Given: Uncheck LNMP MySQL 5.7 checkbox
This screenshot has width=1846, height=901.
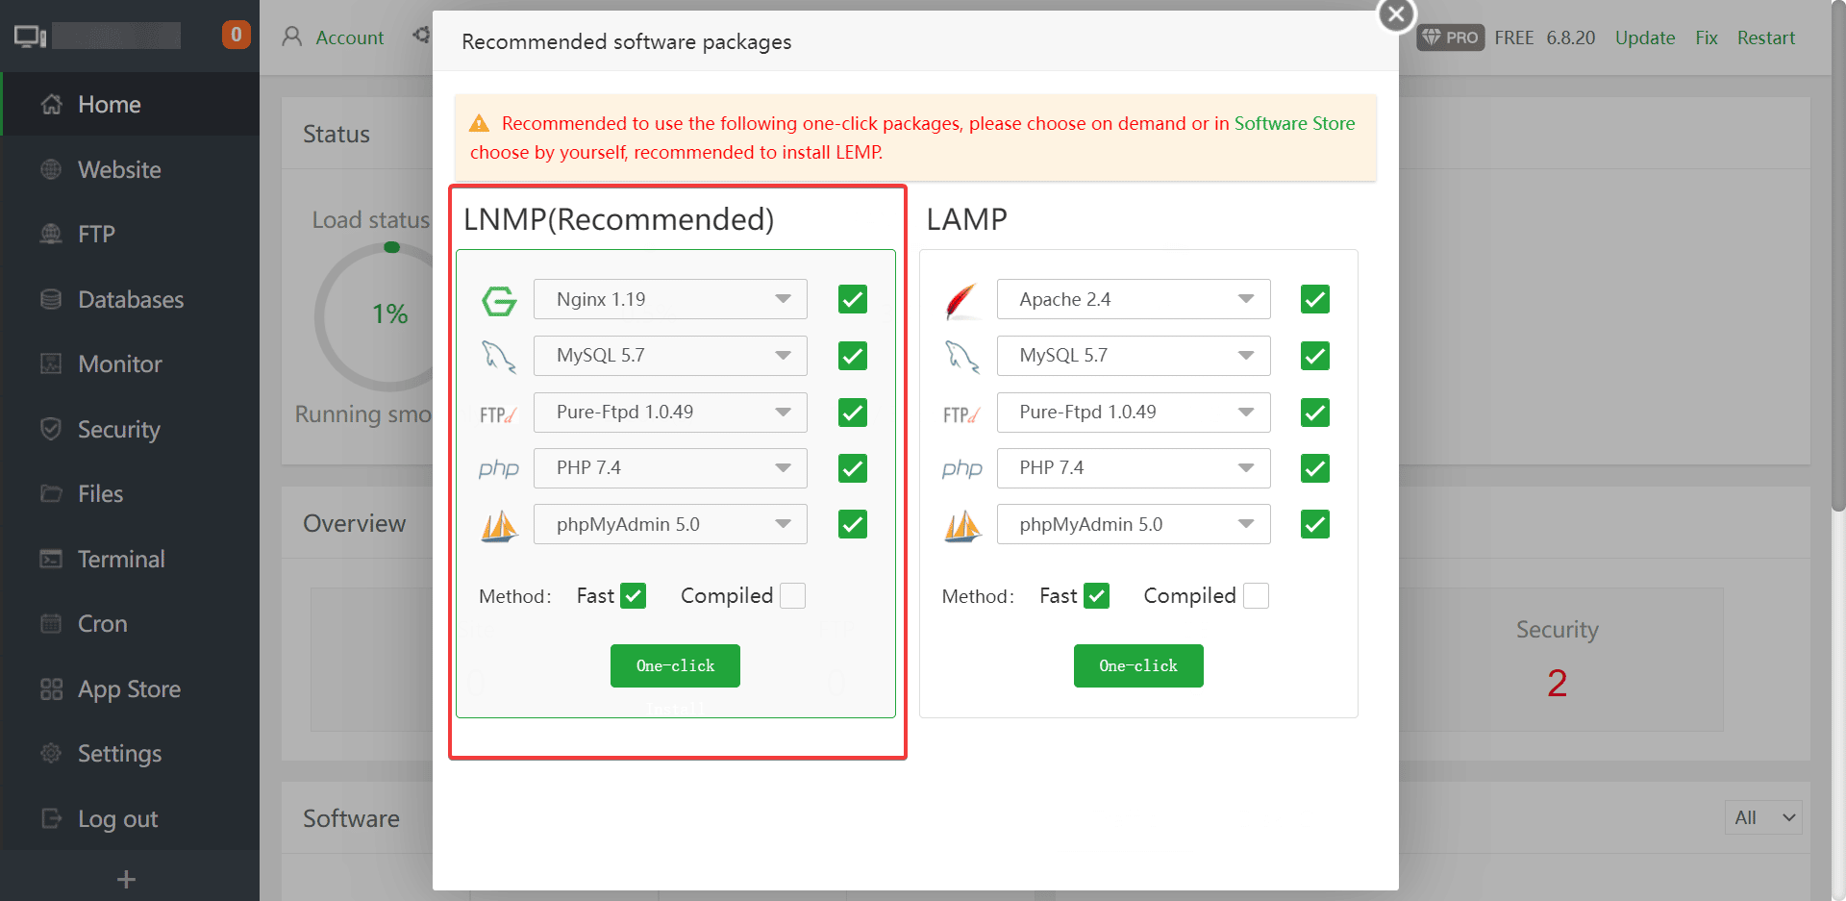Looking at the screenshot, I should [853, 356].
